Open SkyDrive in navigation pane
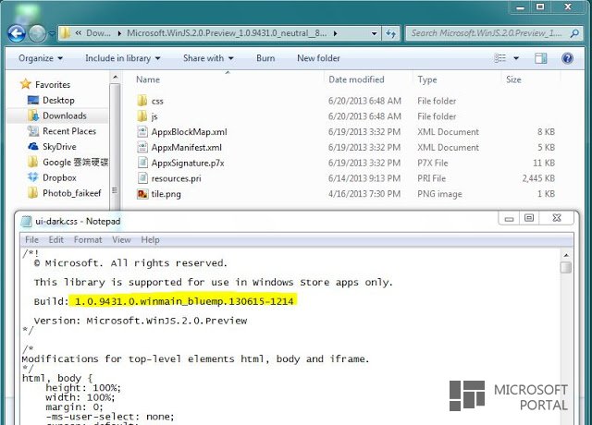 tap(59, 146)
